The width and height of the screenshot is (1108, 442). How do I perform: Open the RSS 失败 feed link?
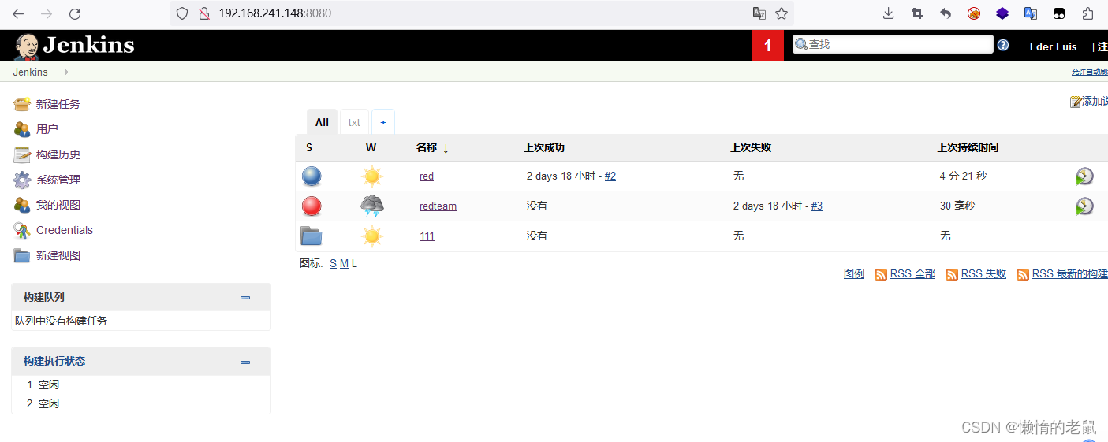983,274
